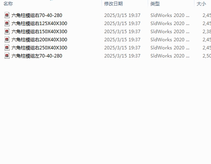Select the file name 六角柱模组左70-40-280
211x164 pixels.
pyautogui.click(x=37, y=56)
